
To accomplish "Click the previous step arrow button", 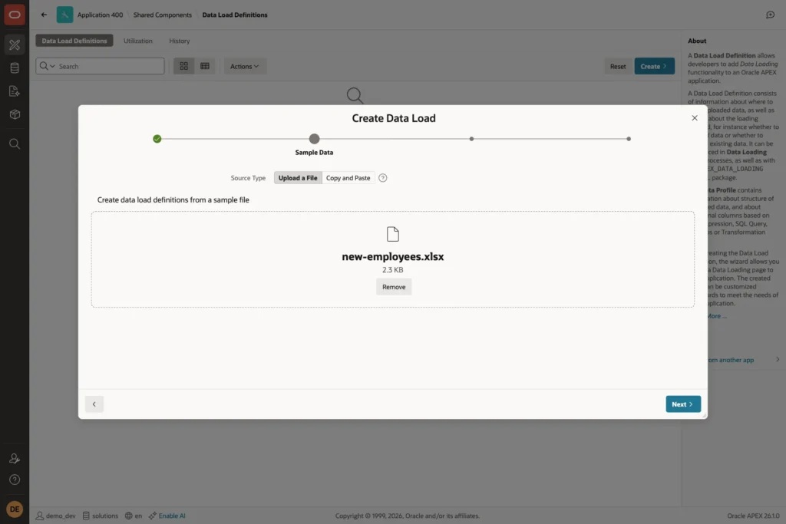I will 94,404.
